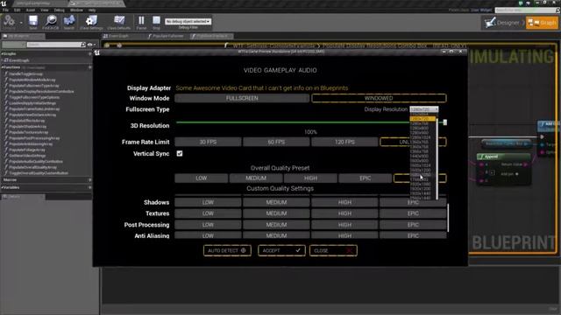Add new graph with Graphs plus icon

coord(89,54)
